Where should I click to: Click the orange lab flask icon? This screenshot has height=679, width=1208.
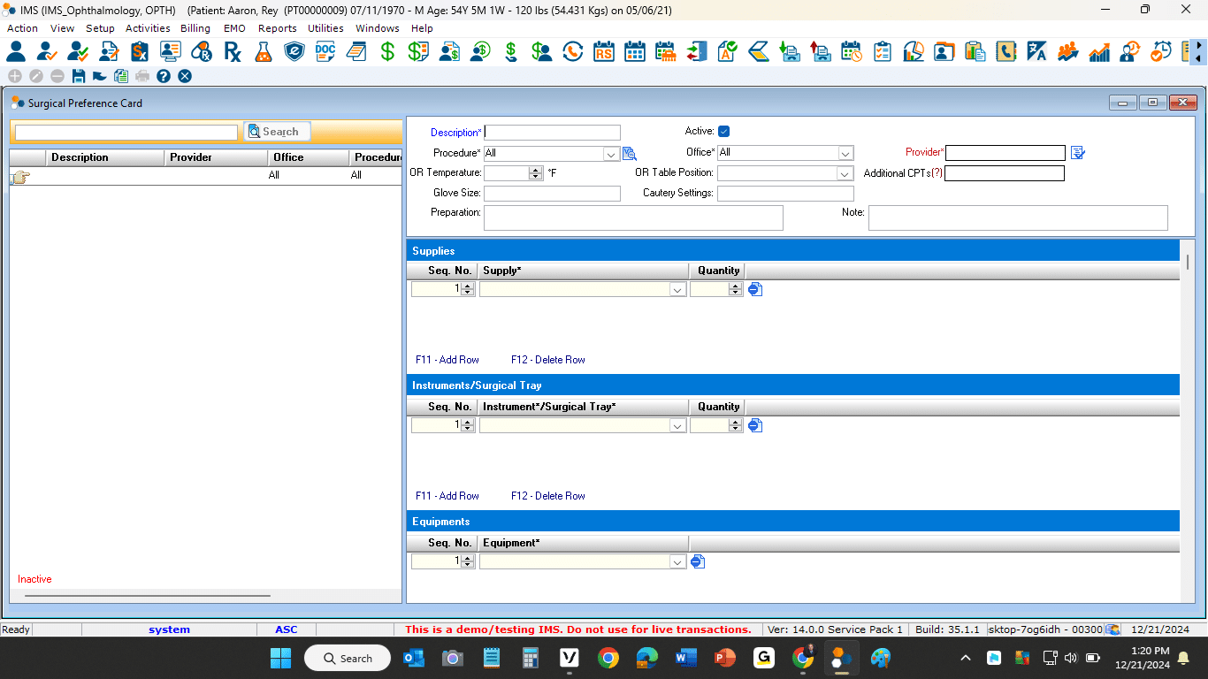coord(263,51)
